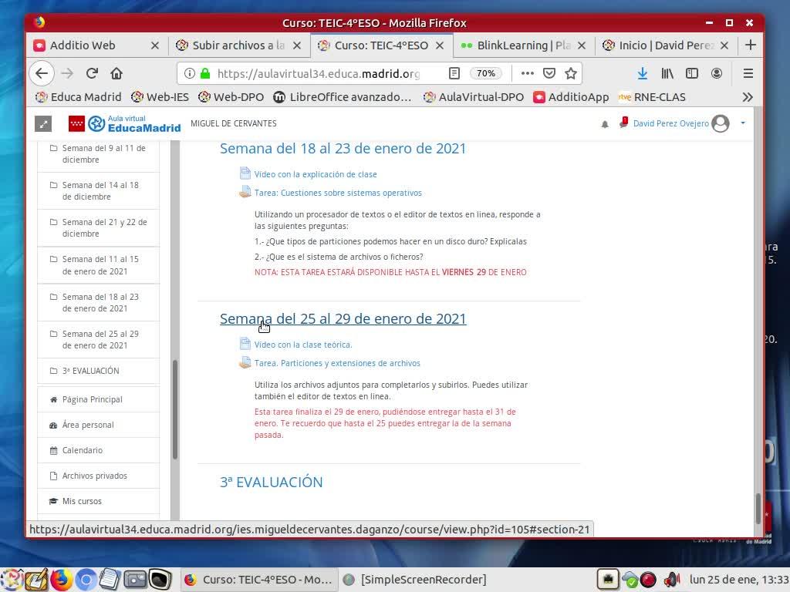790x592 pixels.
Task: Select Semana del 14 al 18 de diciembre
Action: coord(98,191)
